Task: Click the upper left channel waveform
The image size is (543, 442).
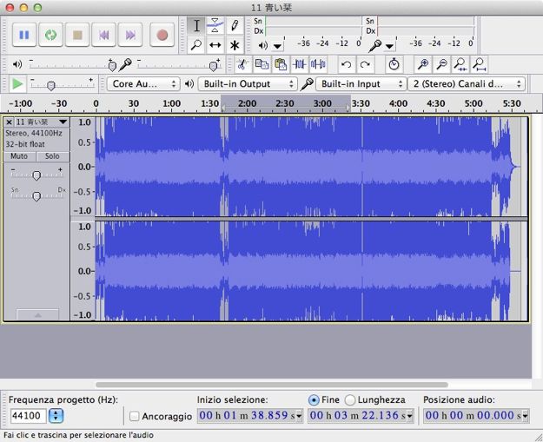Action: point(311,167)
